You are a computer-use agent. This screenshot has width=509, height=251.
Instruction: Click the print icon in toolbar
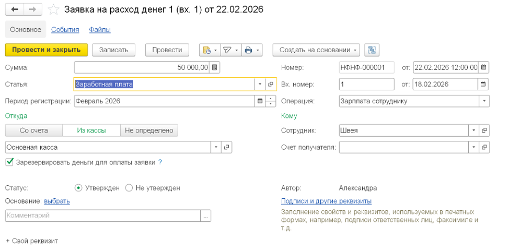pyautogui.click(x=249, y=50)
